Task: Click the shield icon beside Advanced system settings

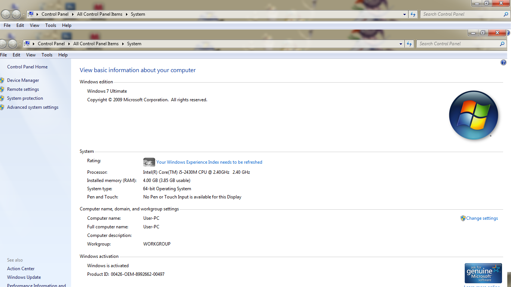Action: [2, 107]
